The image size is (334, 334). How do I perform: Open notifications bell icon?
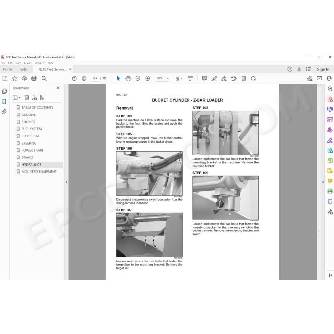coord(299,69)
